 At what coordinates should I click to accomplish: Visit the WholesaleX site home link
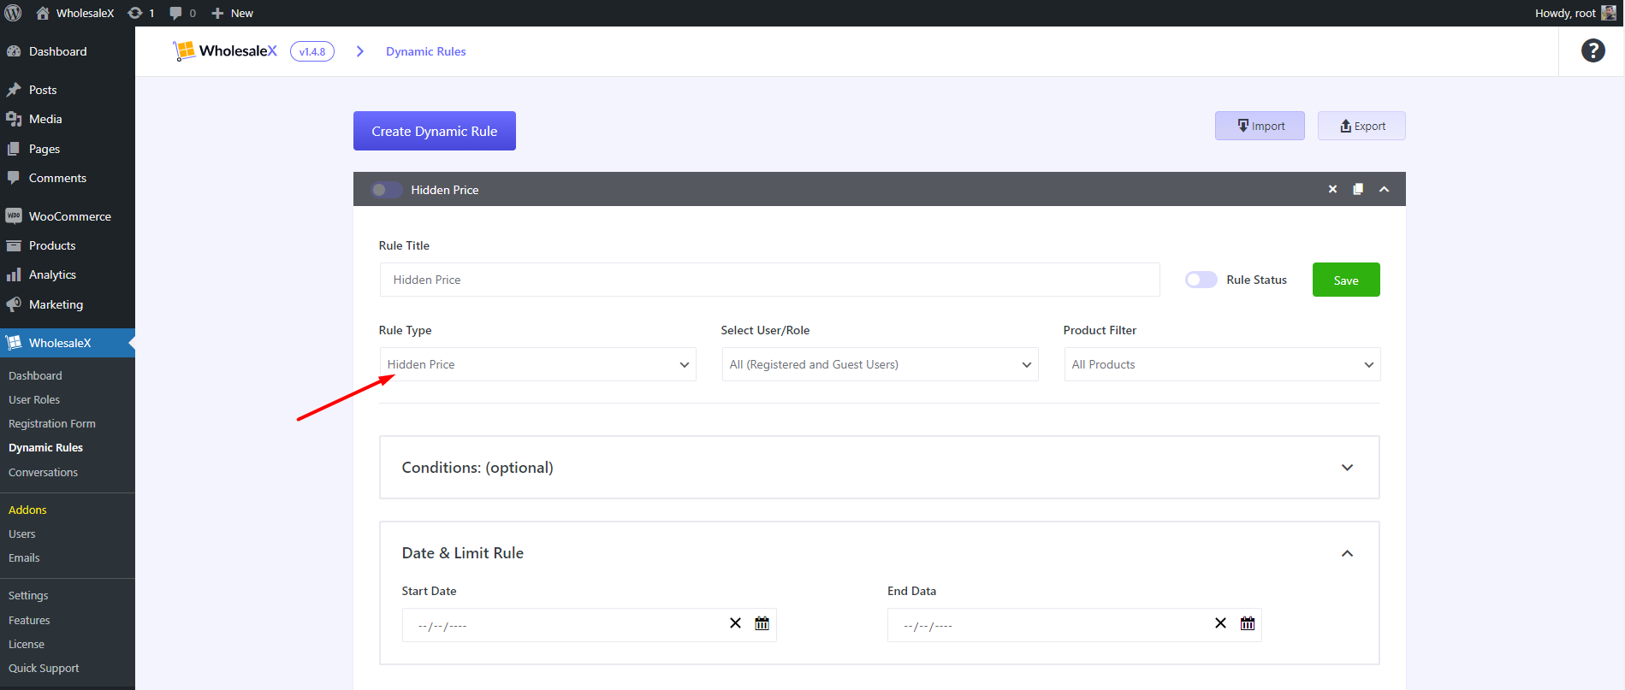pos(75,13)
